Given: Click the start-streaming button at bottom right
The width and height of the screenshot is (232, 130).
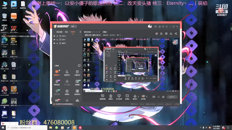Looking at the screenshot, I should coord(172,97).
